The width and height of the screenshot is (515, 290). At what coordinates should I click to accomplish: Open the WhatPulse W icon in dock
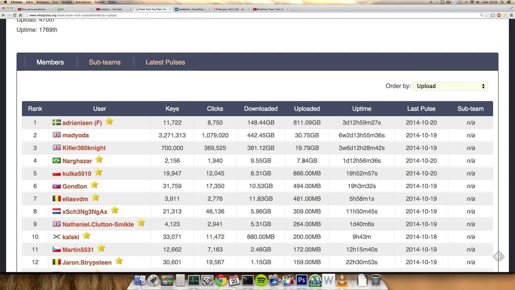point(329,280)
